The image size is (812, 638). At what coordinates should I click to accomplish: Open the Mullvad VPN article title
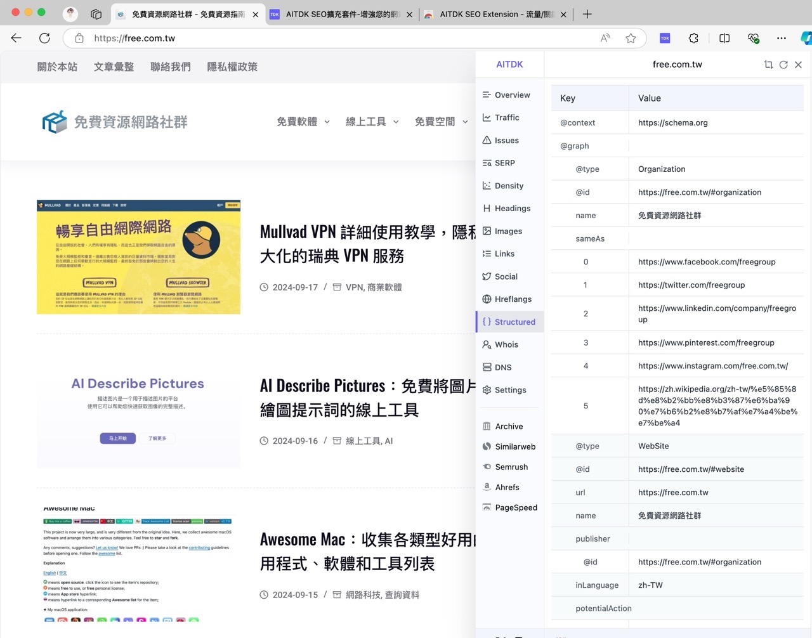(367, 244)
